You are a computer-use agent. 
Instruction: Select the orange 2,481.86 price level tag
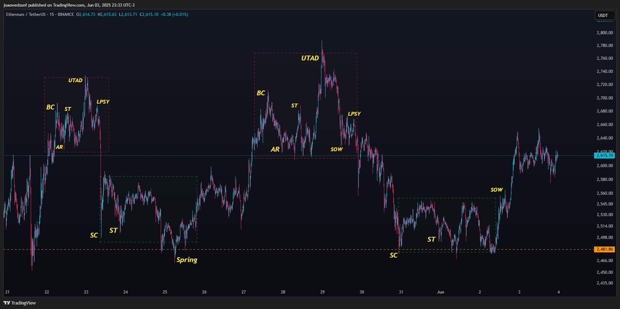pyautogui.click(x=604, y=249)
